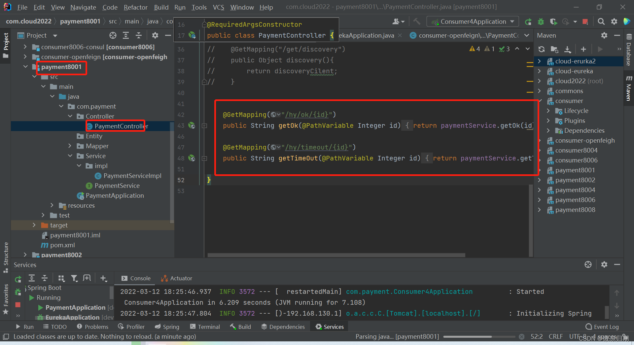Screen dimensions: 634x345
Task: Open the consumer-openfeign PaymentController editor tab
Action: point(465,35)
